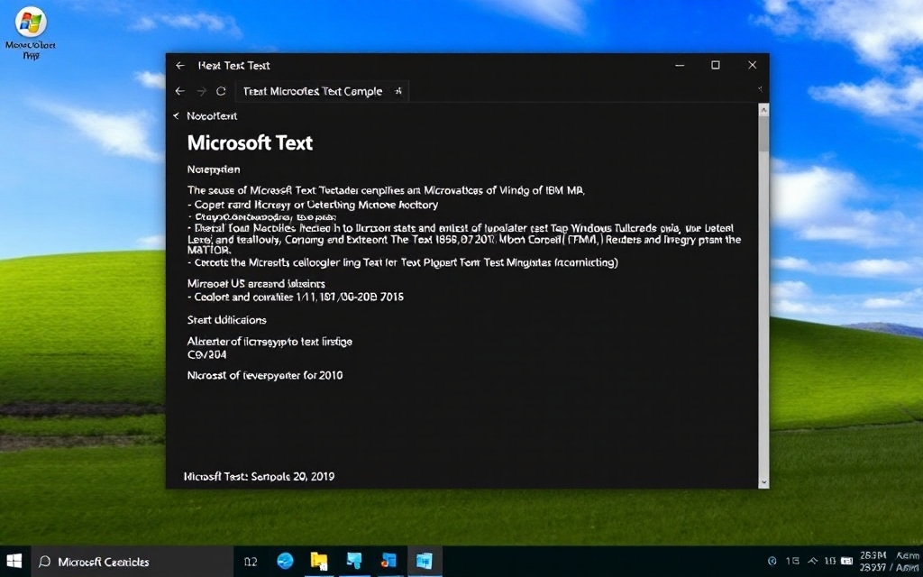The width and height of the screenshot is (923, 577).
Task: Click the highlighted active app icon on the taskbar
Action: pyautogui.click(x=424, y=561)
